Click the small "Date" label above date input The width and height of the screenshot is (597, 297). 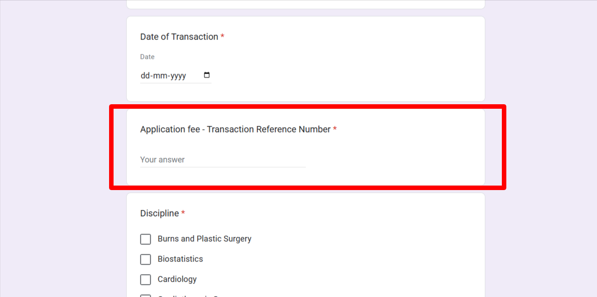147,57
